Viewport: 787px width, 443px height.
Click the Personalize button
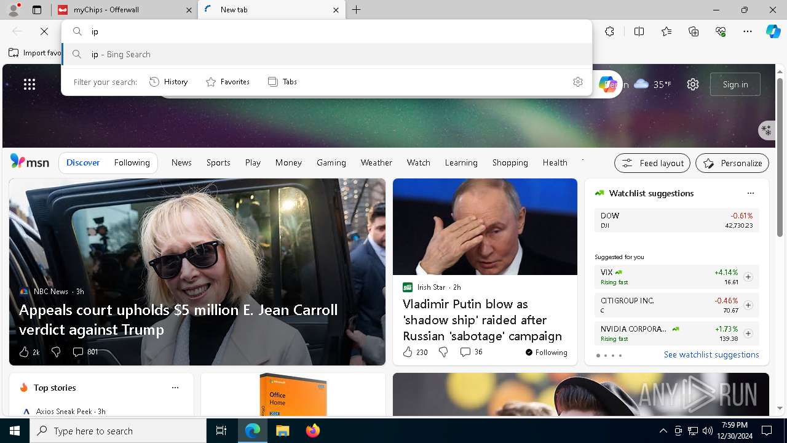point(732,163)
